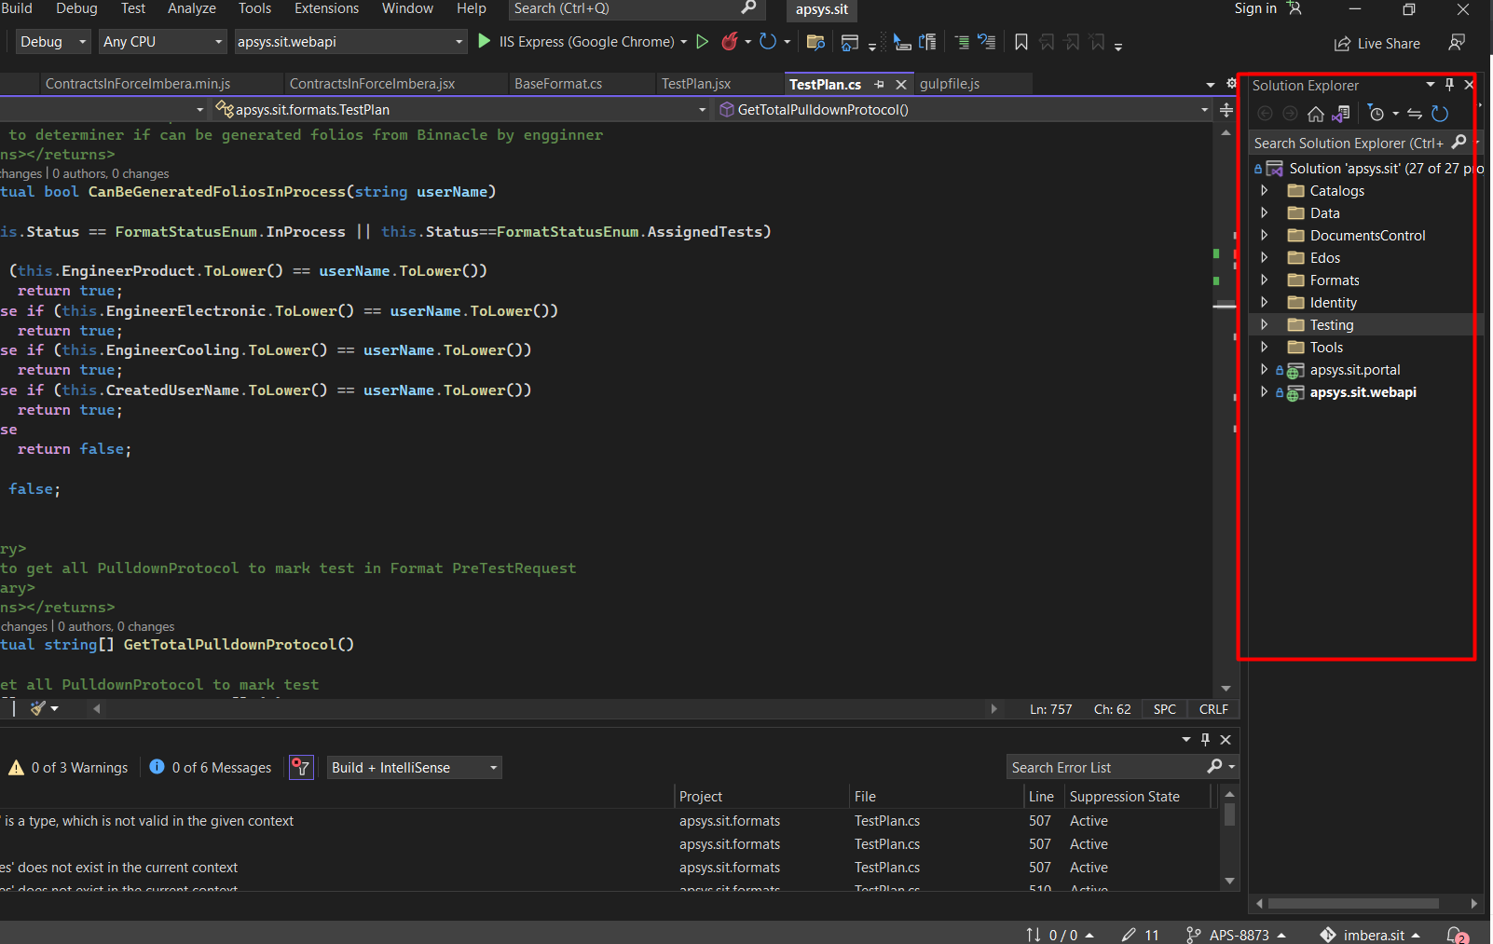Image resolution: width=1493 pixels, height=944 pixels.
Task: Click the editor vertical scrollbar thumb
Action: click(1225, 306)
